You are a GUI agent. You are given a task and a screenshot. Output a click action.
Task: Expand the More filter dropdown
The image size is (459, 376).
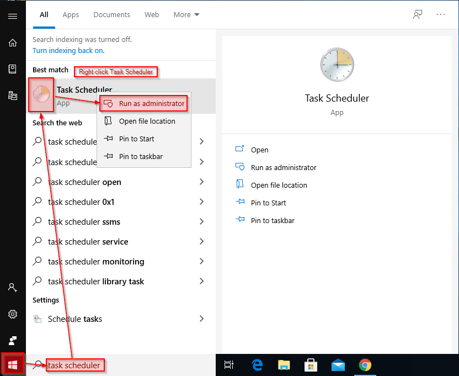(x=186, y=15)
